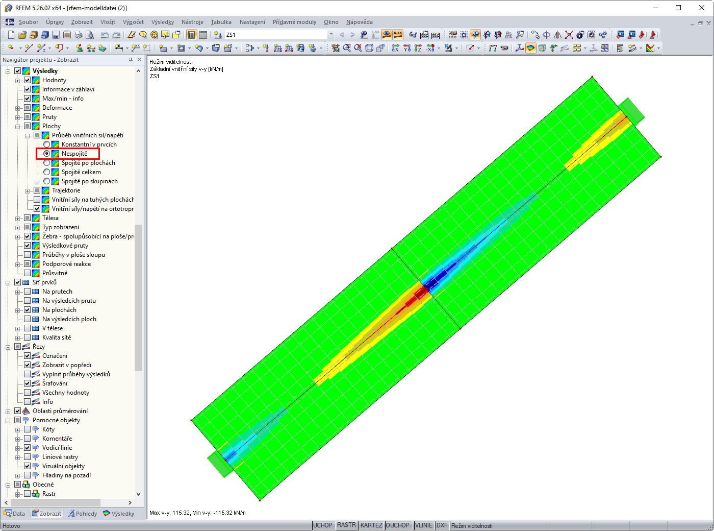Go to previous load case arrow
714x531 pixels.
342,35
